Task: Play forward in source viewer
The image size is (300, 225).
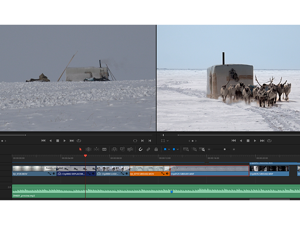Action: coord(64,141)
